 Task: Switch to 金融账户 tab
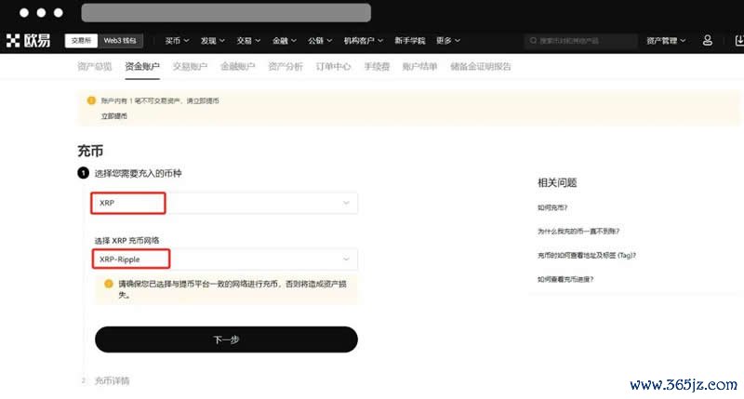238,66
